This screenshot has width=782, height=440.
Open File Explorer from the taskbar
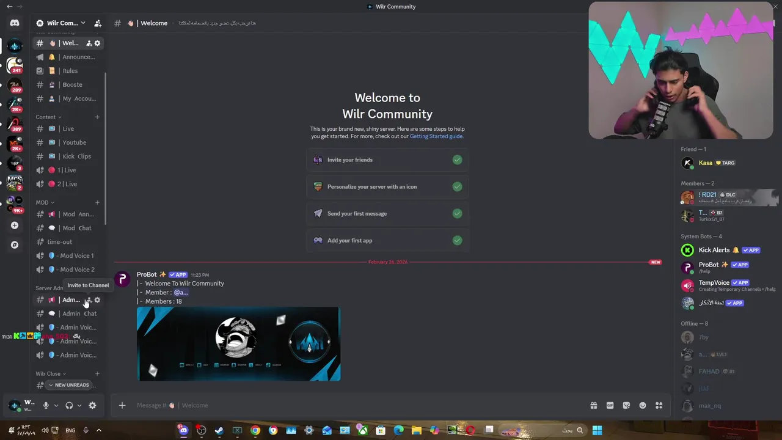click(416, 430)
